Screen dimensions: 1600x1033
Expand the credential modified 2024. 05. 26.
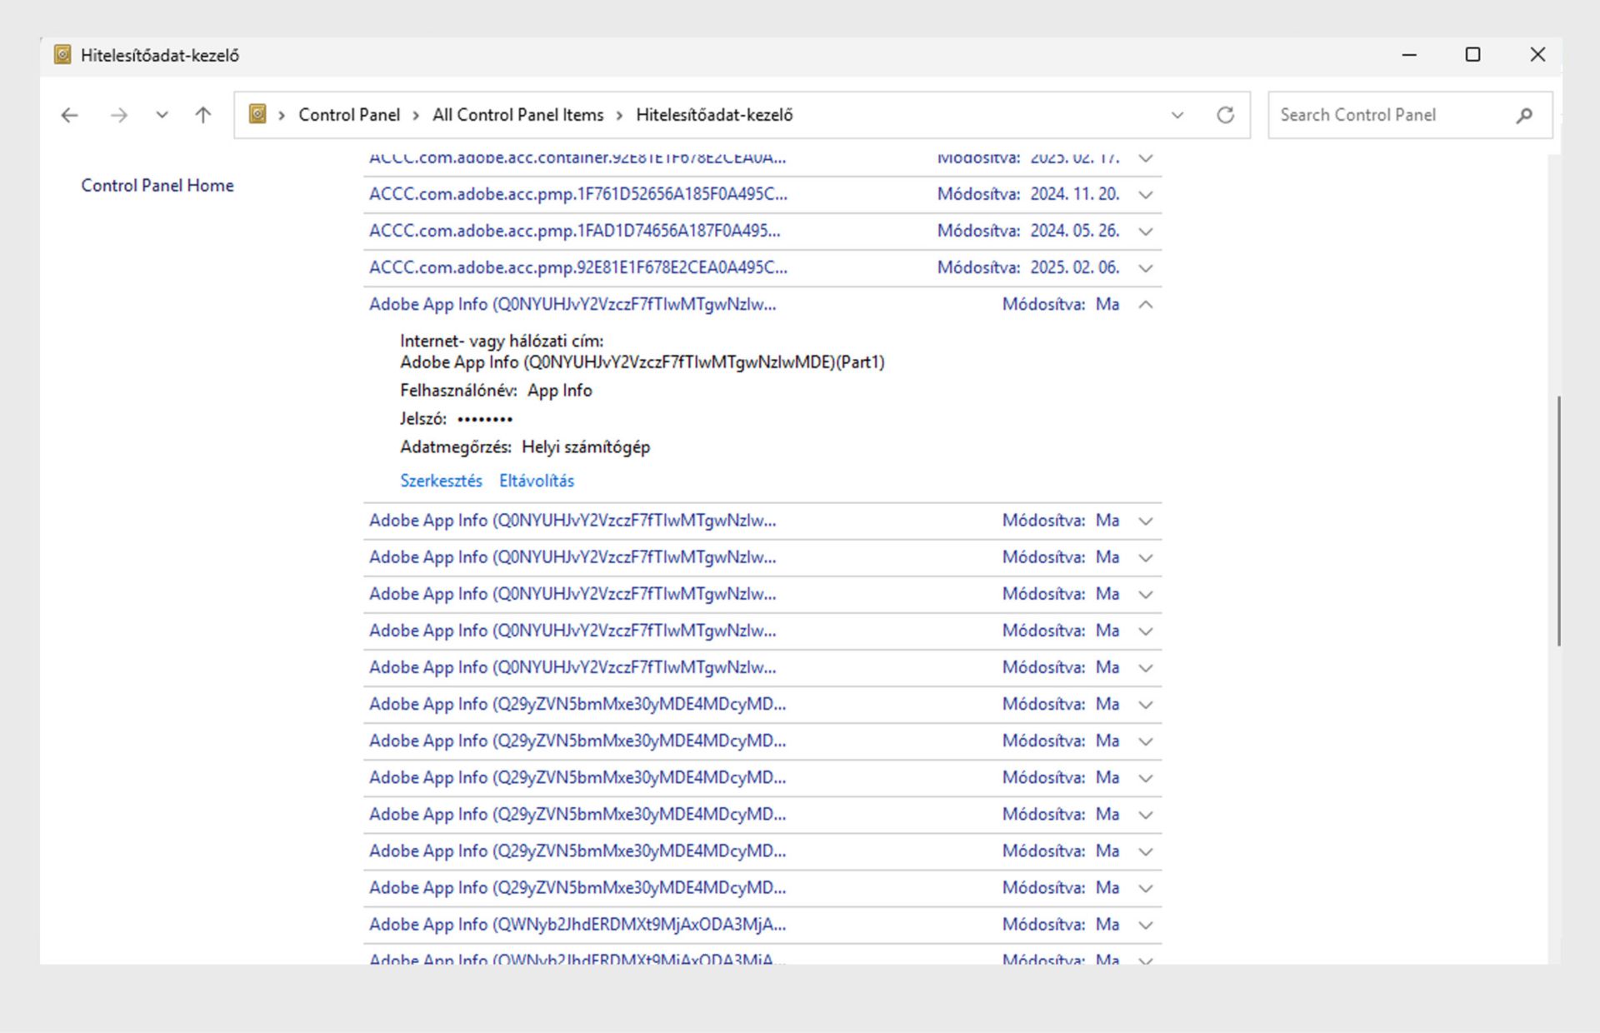click(1146, 232)
